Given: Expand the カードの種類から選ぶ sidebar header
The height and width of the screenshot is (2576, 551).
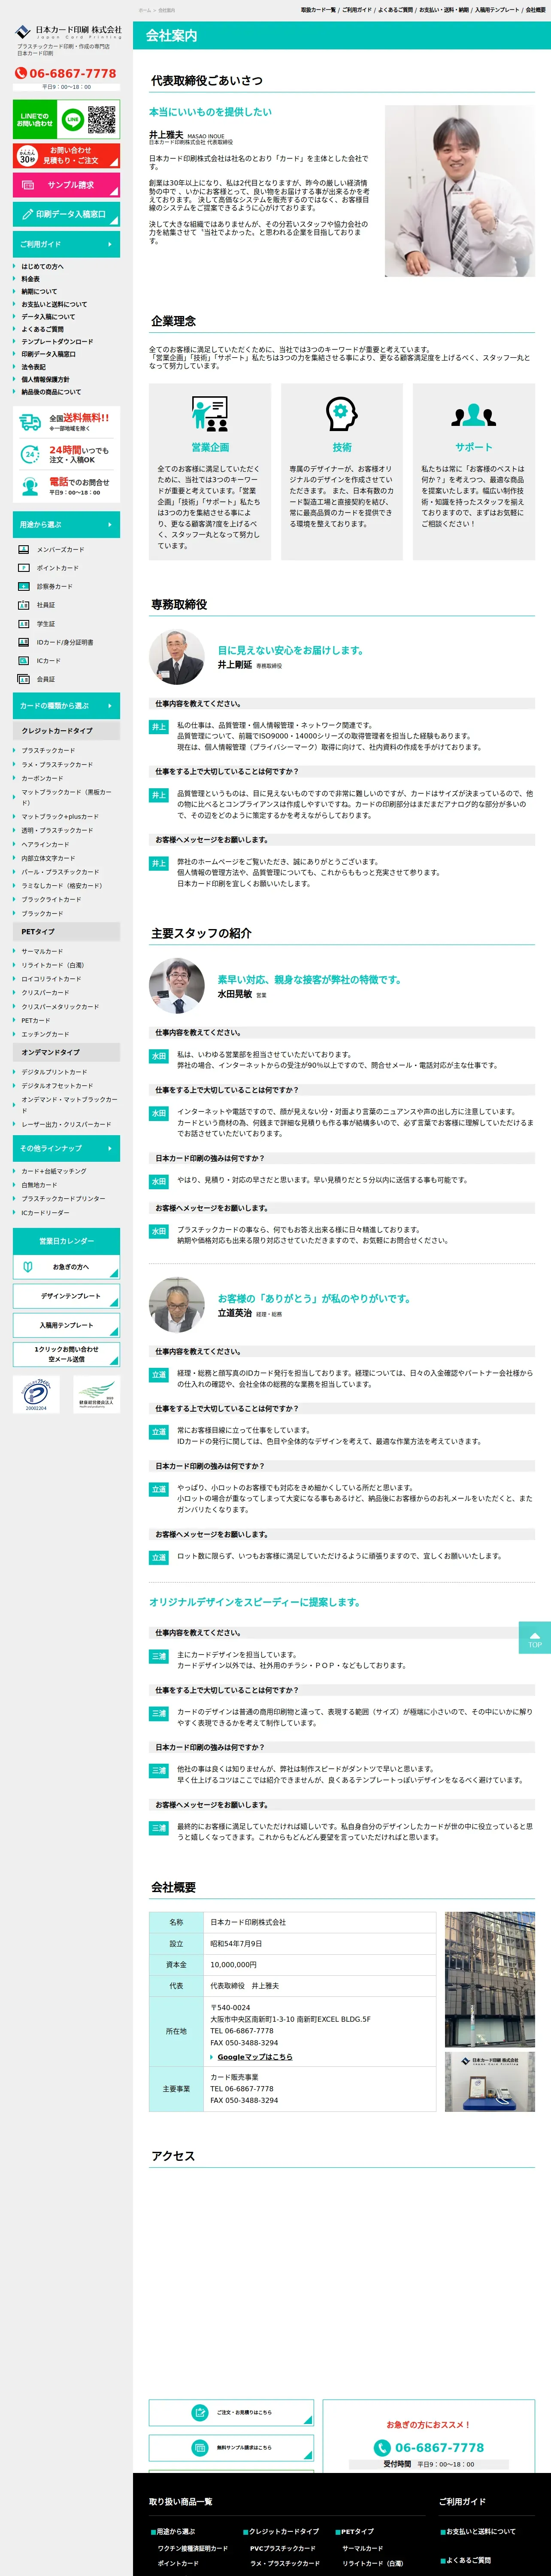Looking at the screenshot, I should [x=66, y=705].
